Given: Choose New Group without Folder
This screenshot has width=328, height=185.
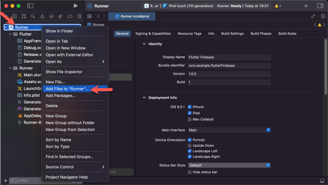Looking at the screenshot, I should [75, 123].
